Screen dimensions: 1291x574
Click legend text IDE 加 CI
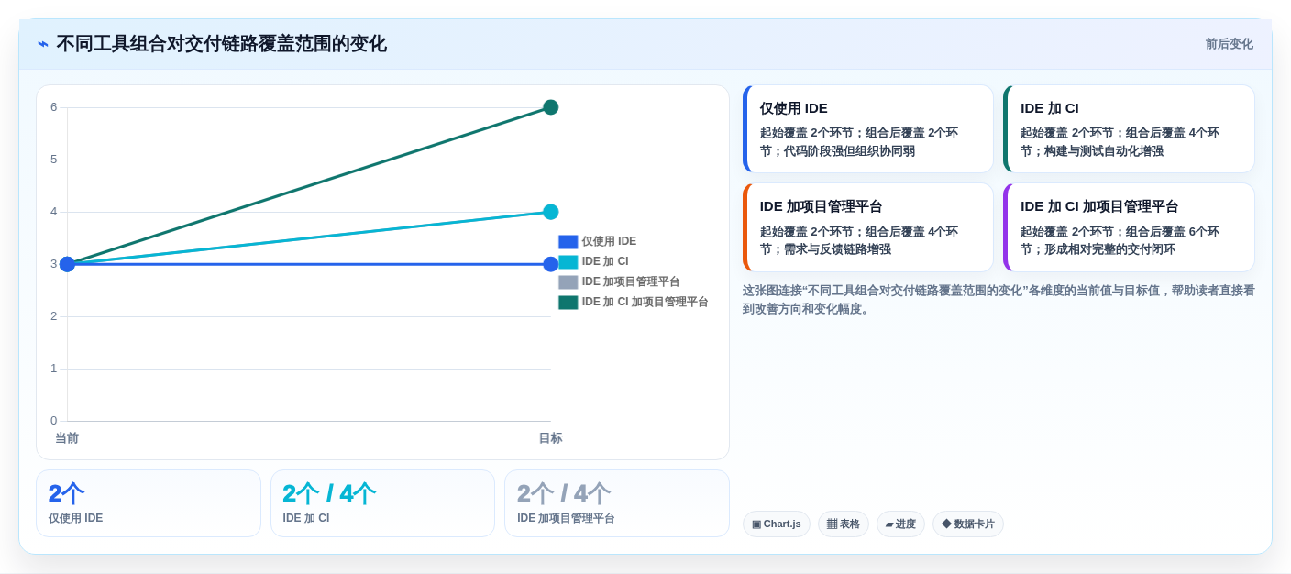point(605,262)
